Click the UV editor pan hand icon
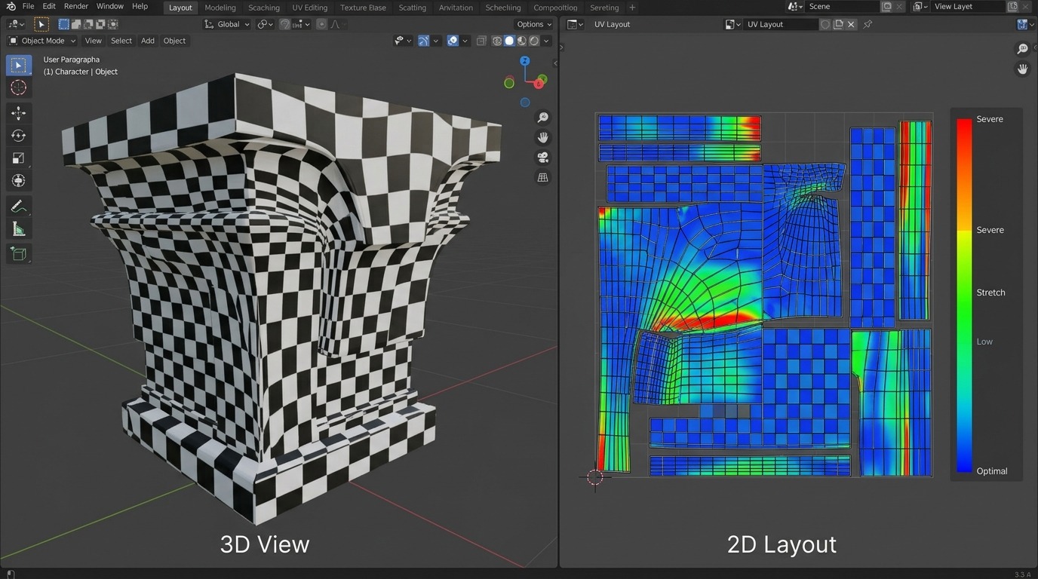1038x579 pixels. [x=1023, y=69]
